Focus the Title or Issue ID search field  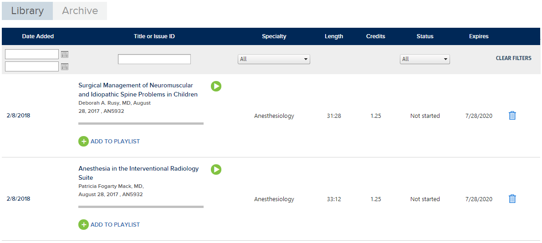coord(154,59)
